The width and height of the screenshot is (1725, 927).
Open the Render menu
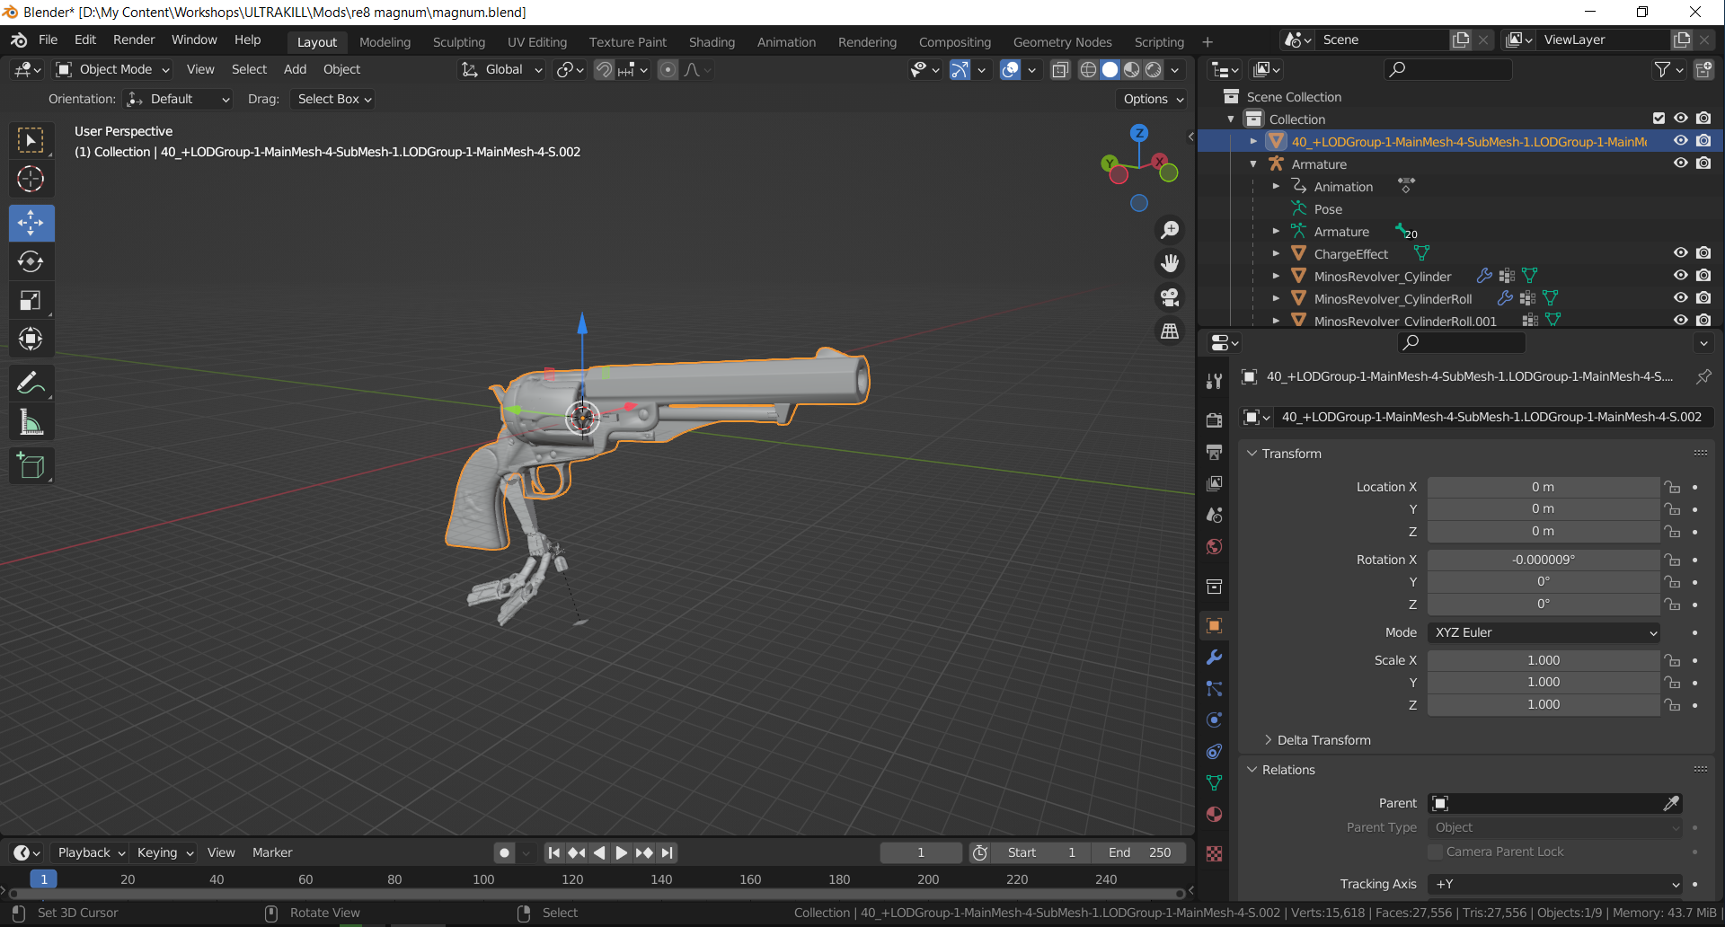[134, 40]
